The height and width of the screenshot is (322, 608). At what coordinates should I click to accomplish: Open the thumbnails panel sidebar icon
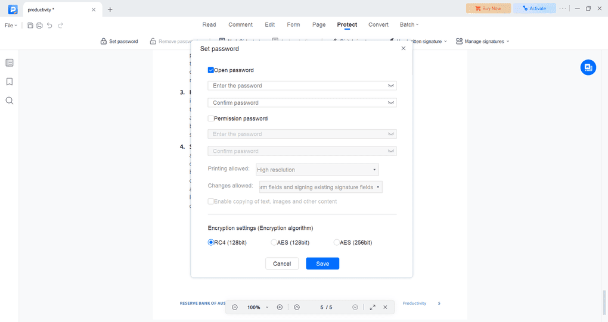coord(10,62)
